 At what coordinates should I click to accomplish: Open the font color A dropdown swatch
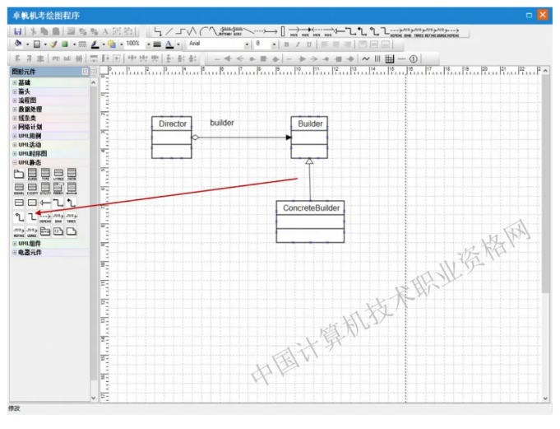click(178, 44)
